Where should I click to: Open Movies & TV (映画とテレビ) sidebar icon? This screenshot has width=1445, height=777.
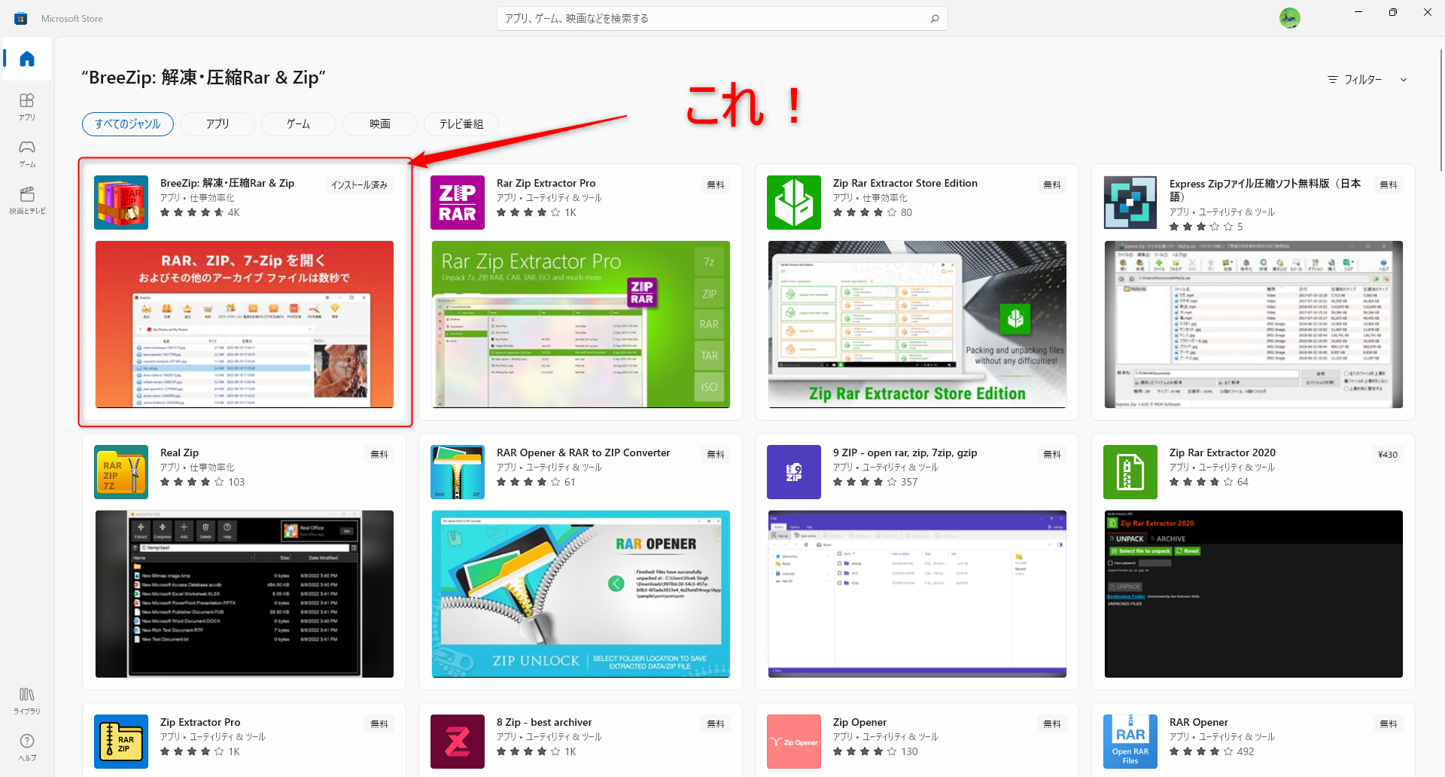tap(27, 200)
